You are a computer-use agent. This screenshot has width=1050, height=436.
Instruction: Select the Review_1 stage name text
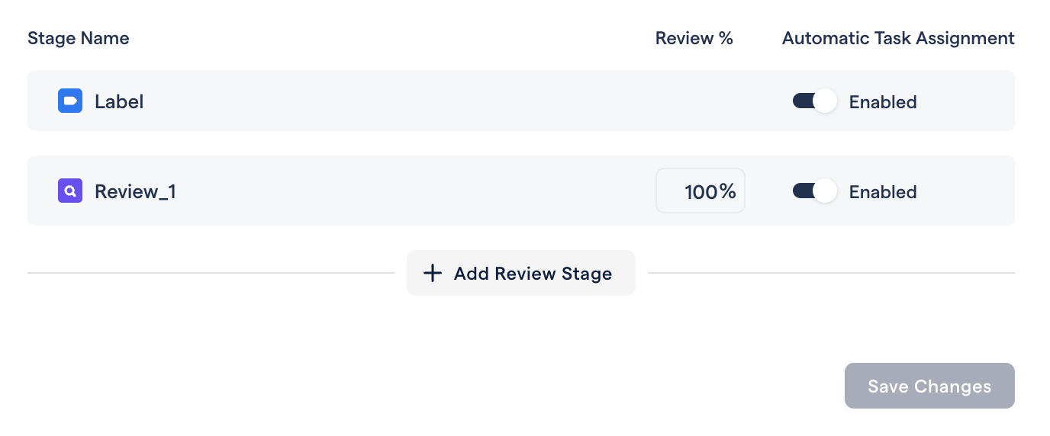coord(135,191)
